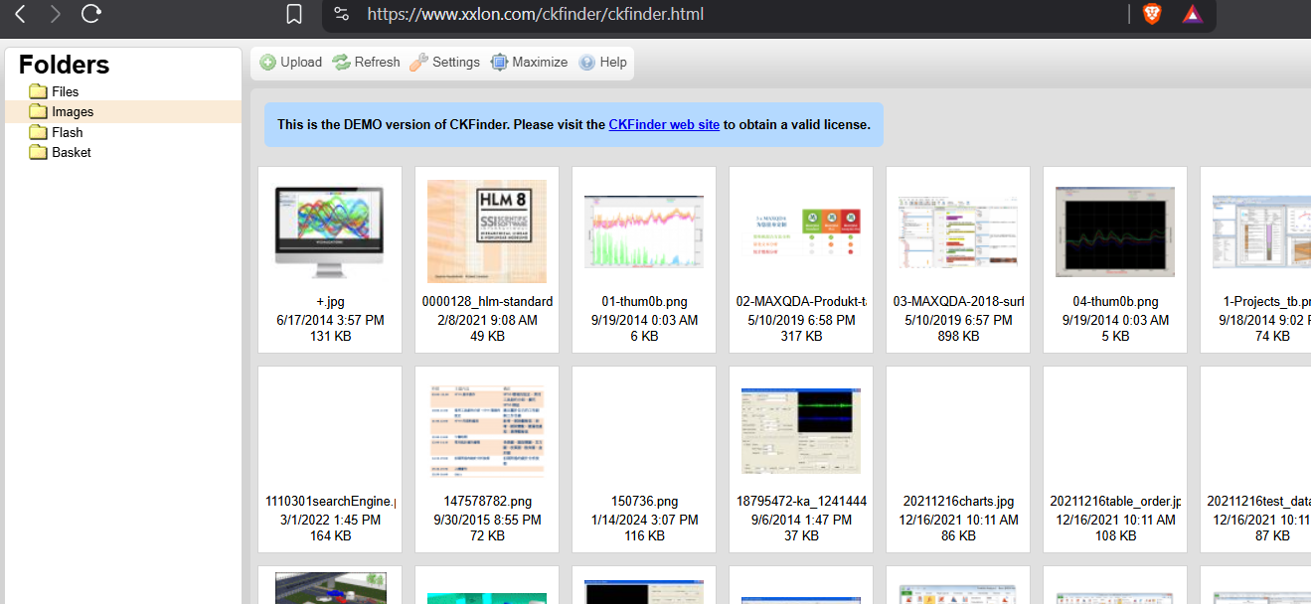
Task: Click the address bar URL field
Action: 736,14
